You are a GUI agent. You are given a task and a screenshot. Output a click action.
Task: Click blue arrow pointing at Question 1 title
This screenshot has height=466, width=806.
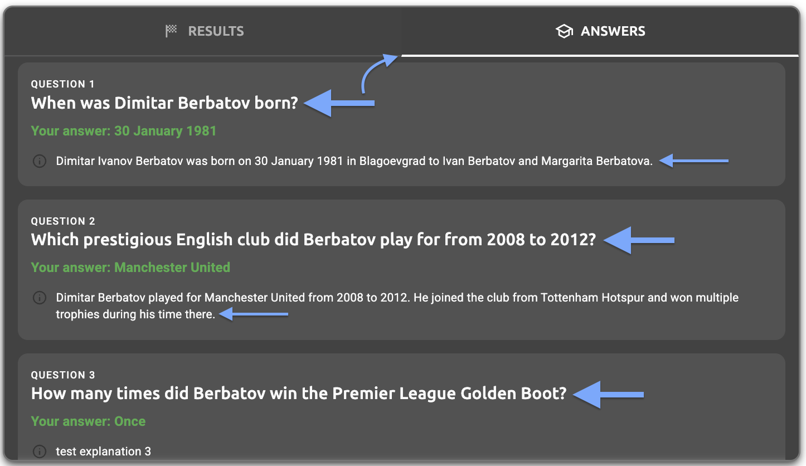pos(339,103)
